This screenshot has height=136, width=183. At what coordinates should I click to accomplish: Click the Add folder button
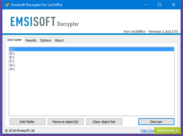pos(27,122)
